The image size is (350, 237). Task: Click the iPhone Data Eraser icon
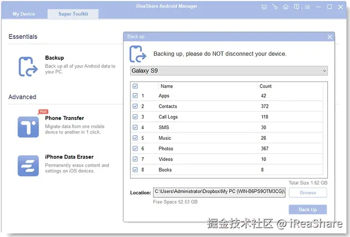pos(28,166)
